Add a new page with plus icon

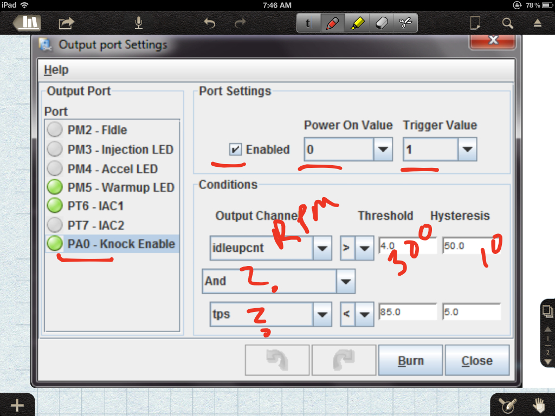17,405
